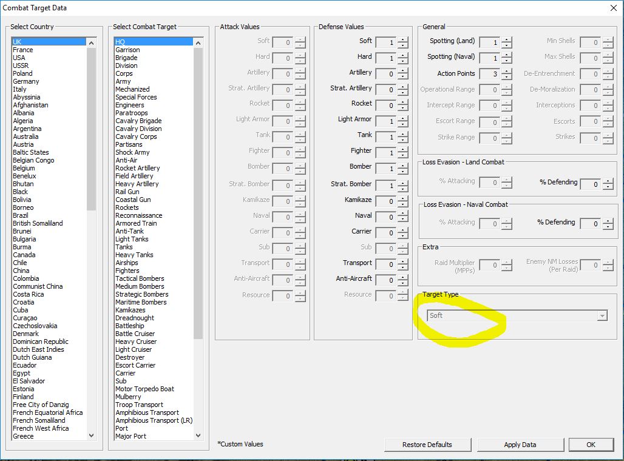Confirm with the OK button
The height and width of the screenshot is (461, 624).
[591, 445]
